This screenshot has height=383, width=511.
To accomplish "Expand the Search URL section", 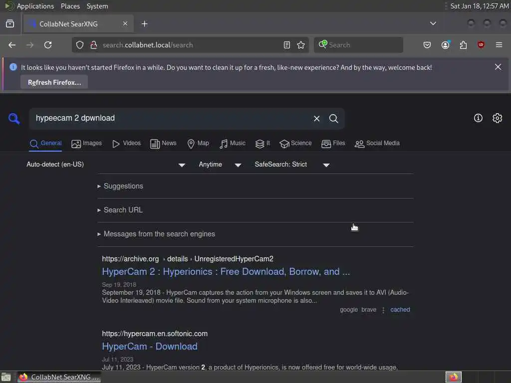I will click(120, 210).
